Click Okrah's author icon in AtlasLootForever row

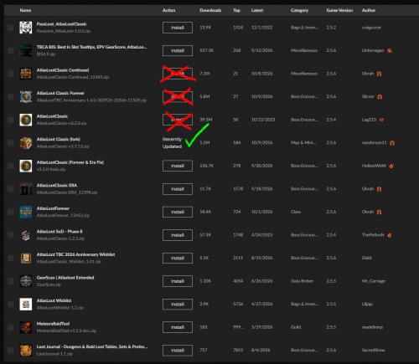pyautogui.click(x=379, y=212)
